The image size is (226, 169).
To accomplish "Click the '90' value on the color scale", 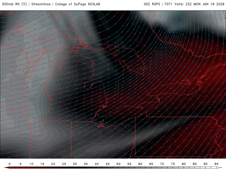I will click(x=206, y=164).
